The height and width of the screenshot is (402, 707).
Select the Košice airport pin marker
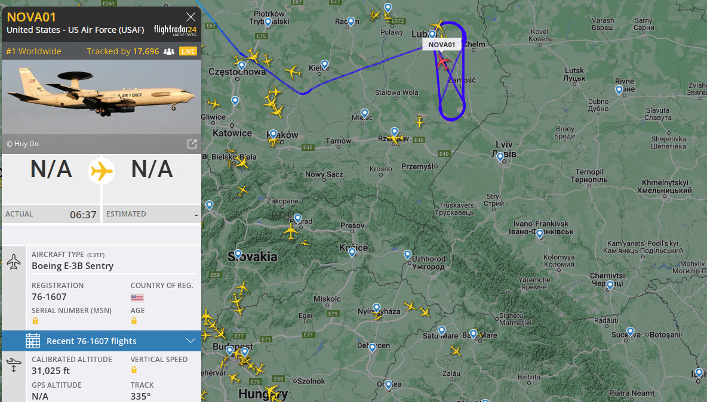coord(352,252)
